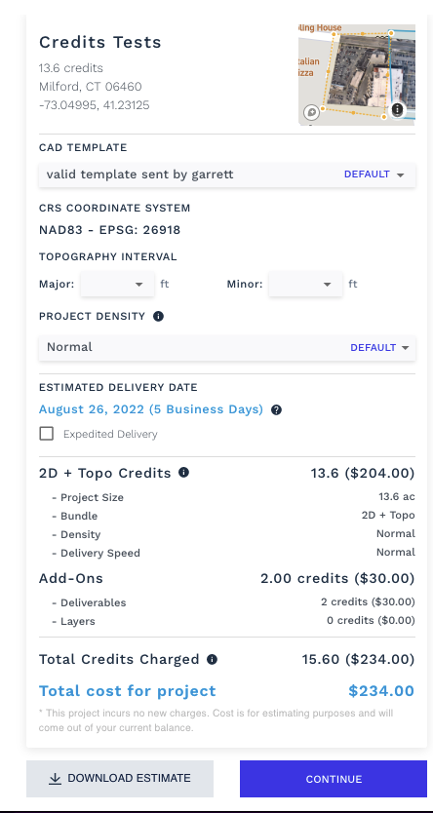Image resolution: width=433 pixels, height=813 pixels.
Task: Click the Total cost for project label
Action: (128, 691)
